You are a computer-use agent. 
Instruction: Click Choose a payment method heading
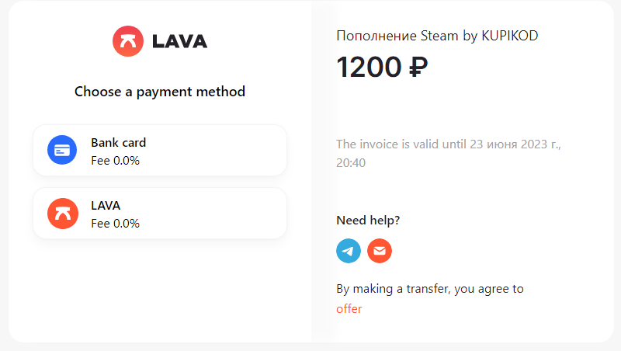[160, 92]
